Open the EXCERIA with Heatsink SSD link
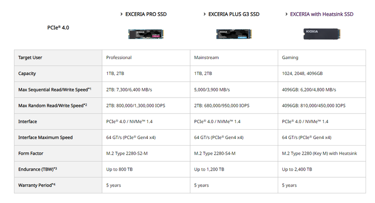Image resolution: width=375 pixels, height=203 pixels. 321,14
